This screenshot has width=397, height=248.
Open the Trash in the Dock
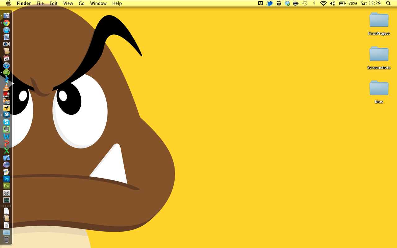click(7, 239)
